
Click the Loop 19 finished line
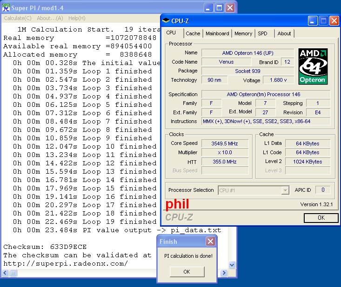[x=85, y=222]
